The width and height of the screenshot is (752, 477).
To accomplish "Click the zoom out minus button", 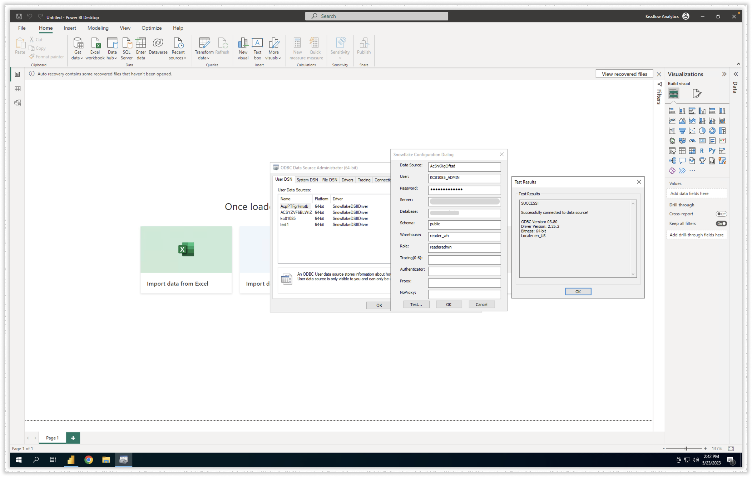I will pos(664,448).
